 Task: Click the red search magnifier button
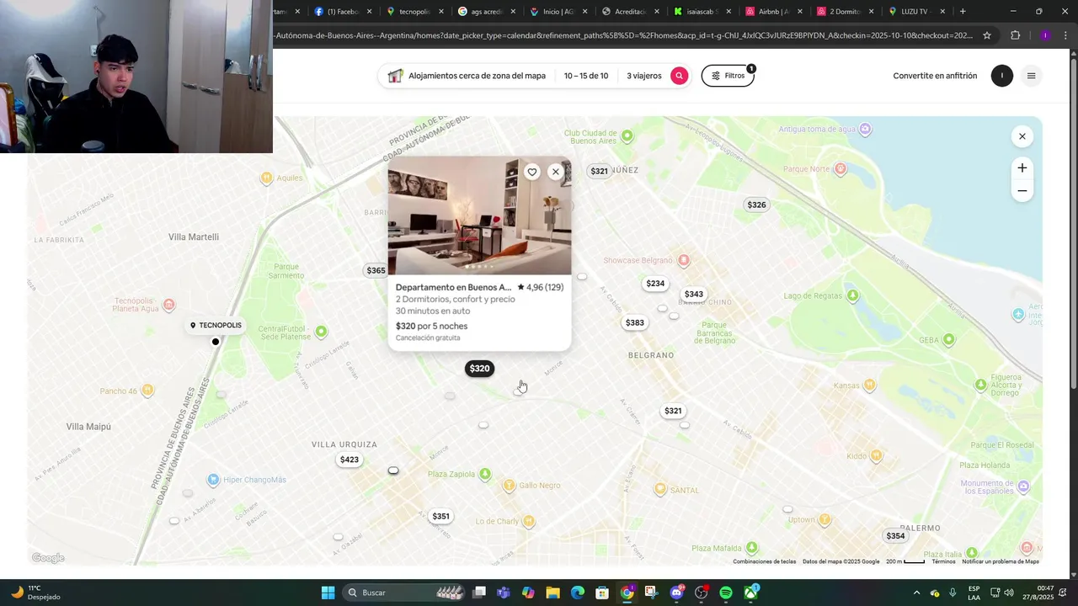coord(679,76)
